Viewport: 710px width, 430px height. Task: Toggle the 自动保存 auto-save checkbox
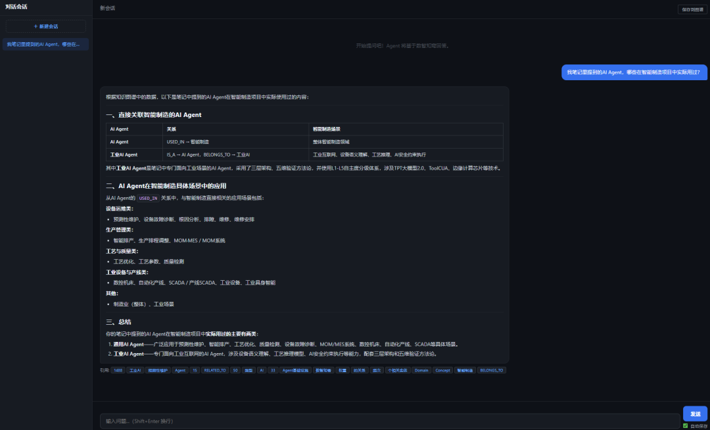point(685,425)
